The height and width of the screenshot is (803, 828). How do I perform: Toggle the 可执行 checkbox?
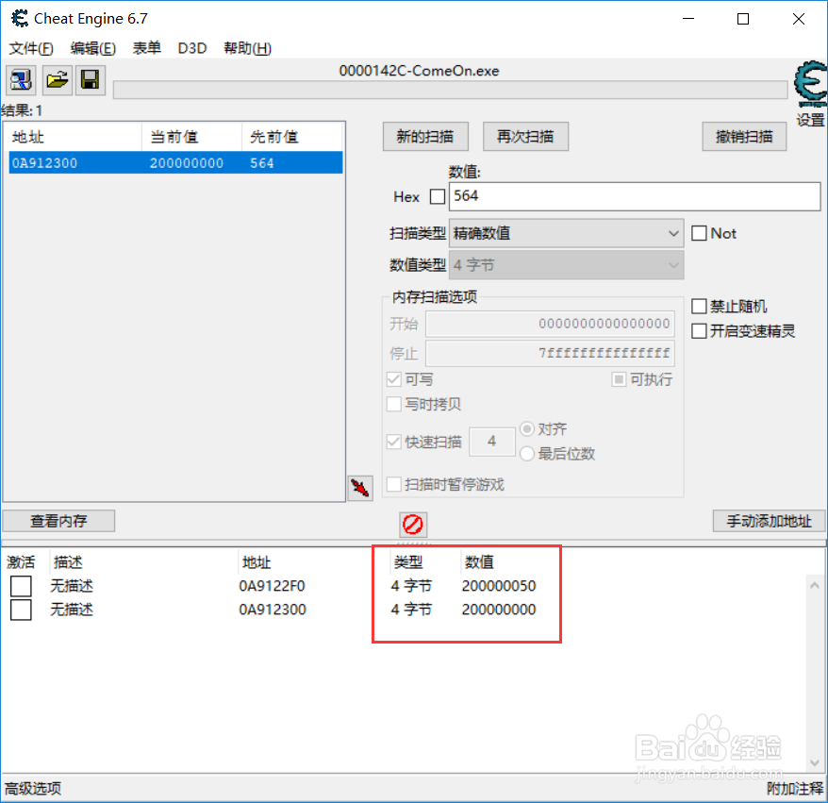[619, 378]
